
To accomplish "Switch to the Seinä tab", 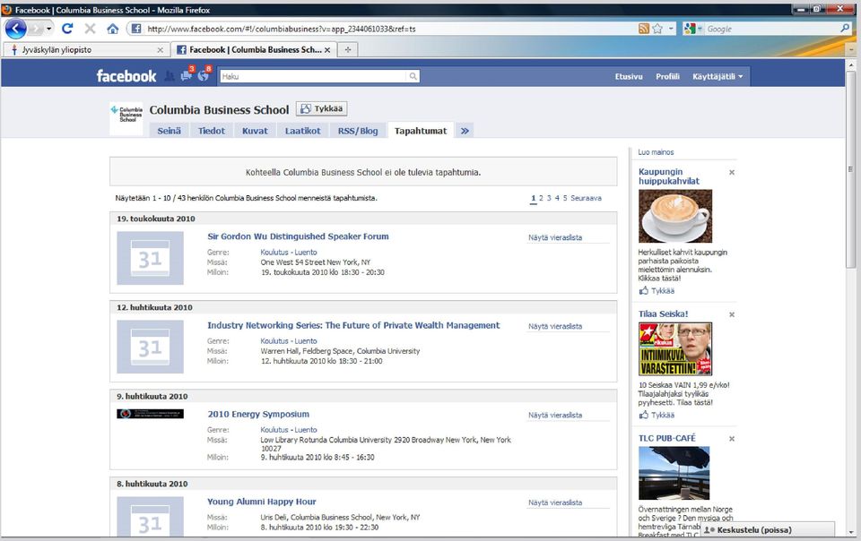I will coord(170,131).
